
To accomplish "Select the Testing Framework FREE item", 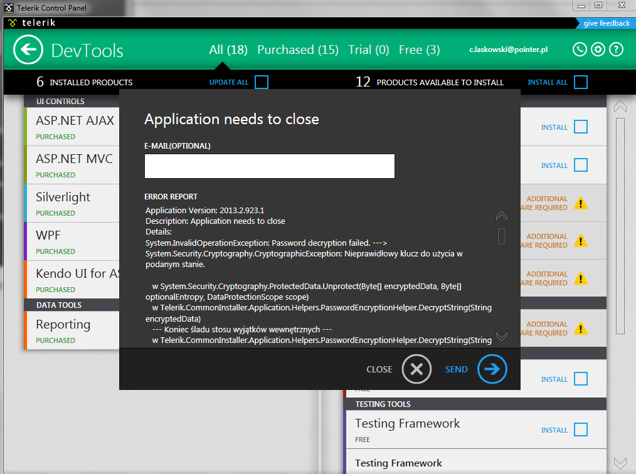I will coord(475,429).
